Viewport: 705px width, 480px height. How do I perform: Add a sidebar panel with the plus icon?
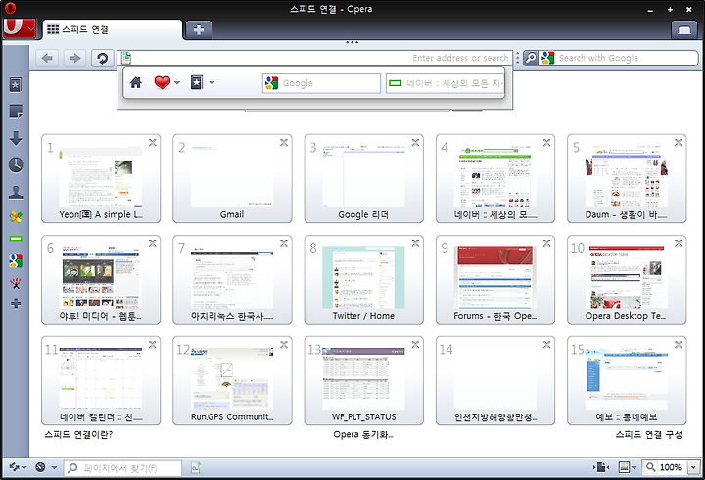[16, 304]
